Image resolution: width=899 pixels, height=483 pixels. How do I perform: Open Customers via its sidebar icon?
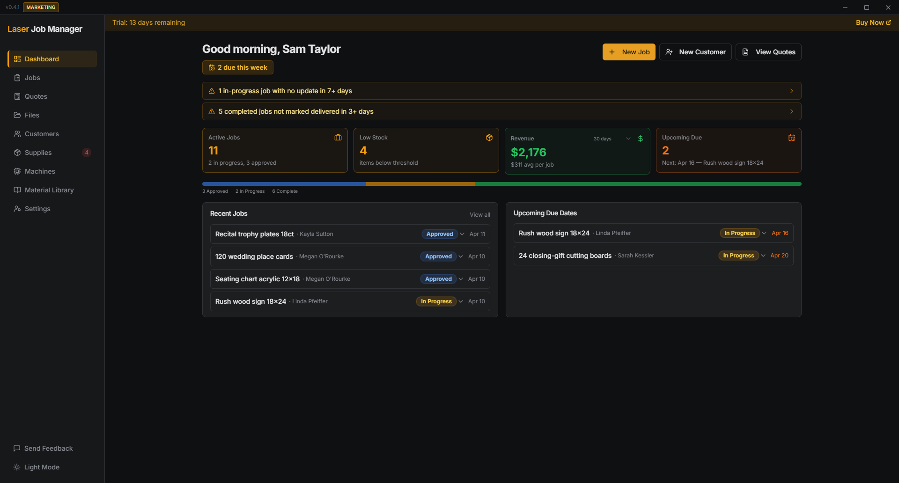[17, 134]
